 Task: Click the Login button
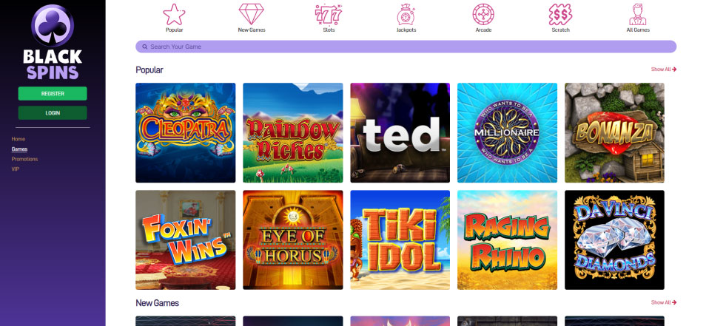53,113
